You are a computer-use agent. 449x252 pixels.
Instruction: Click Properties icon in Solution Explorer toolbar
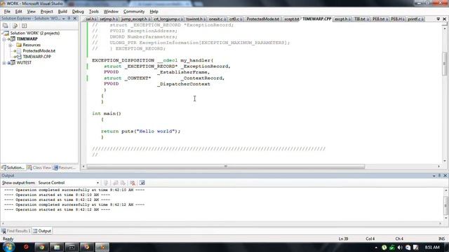click(6, 26)
